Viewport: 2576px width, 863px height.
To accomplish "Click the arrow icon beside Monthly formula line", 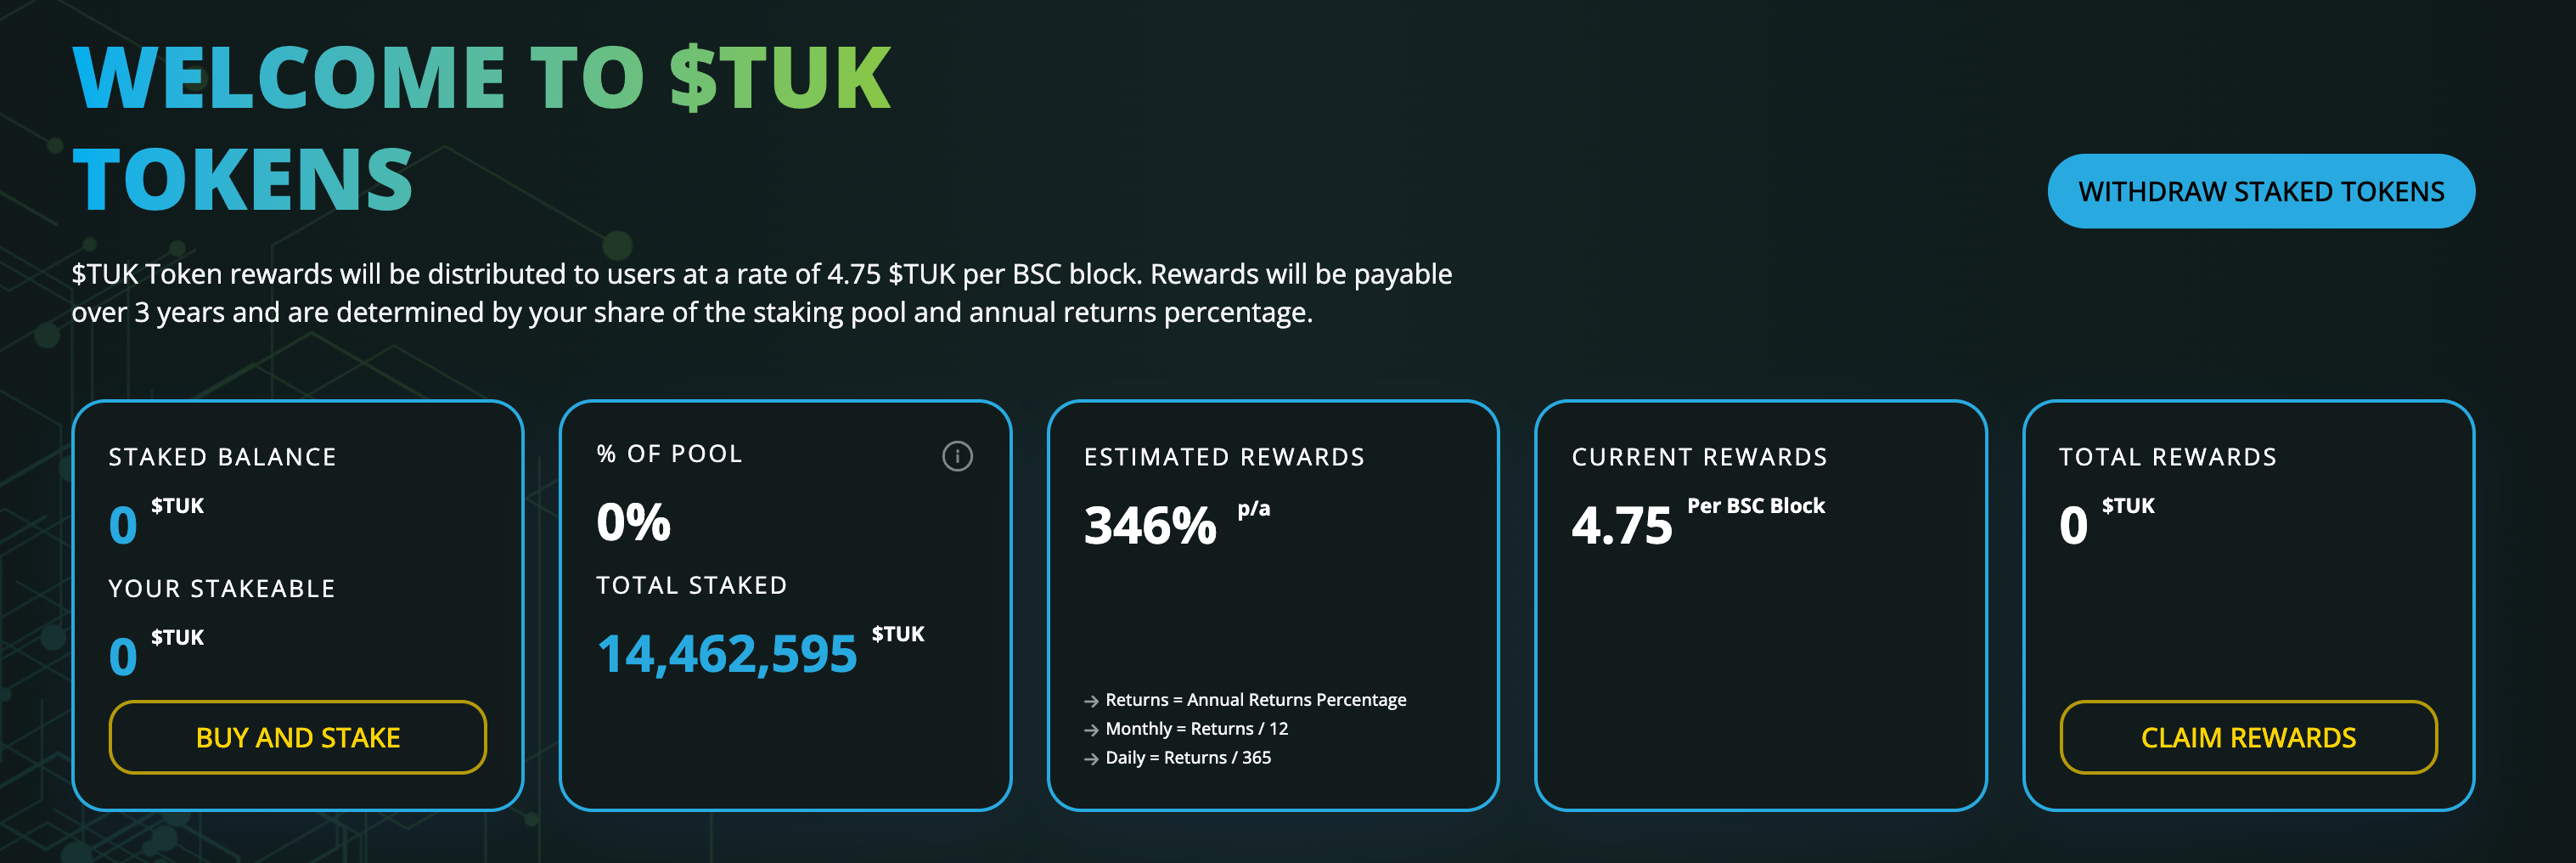I will 1091,730.
